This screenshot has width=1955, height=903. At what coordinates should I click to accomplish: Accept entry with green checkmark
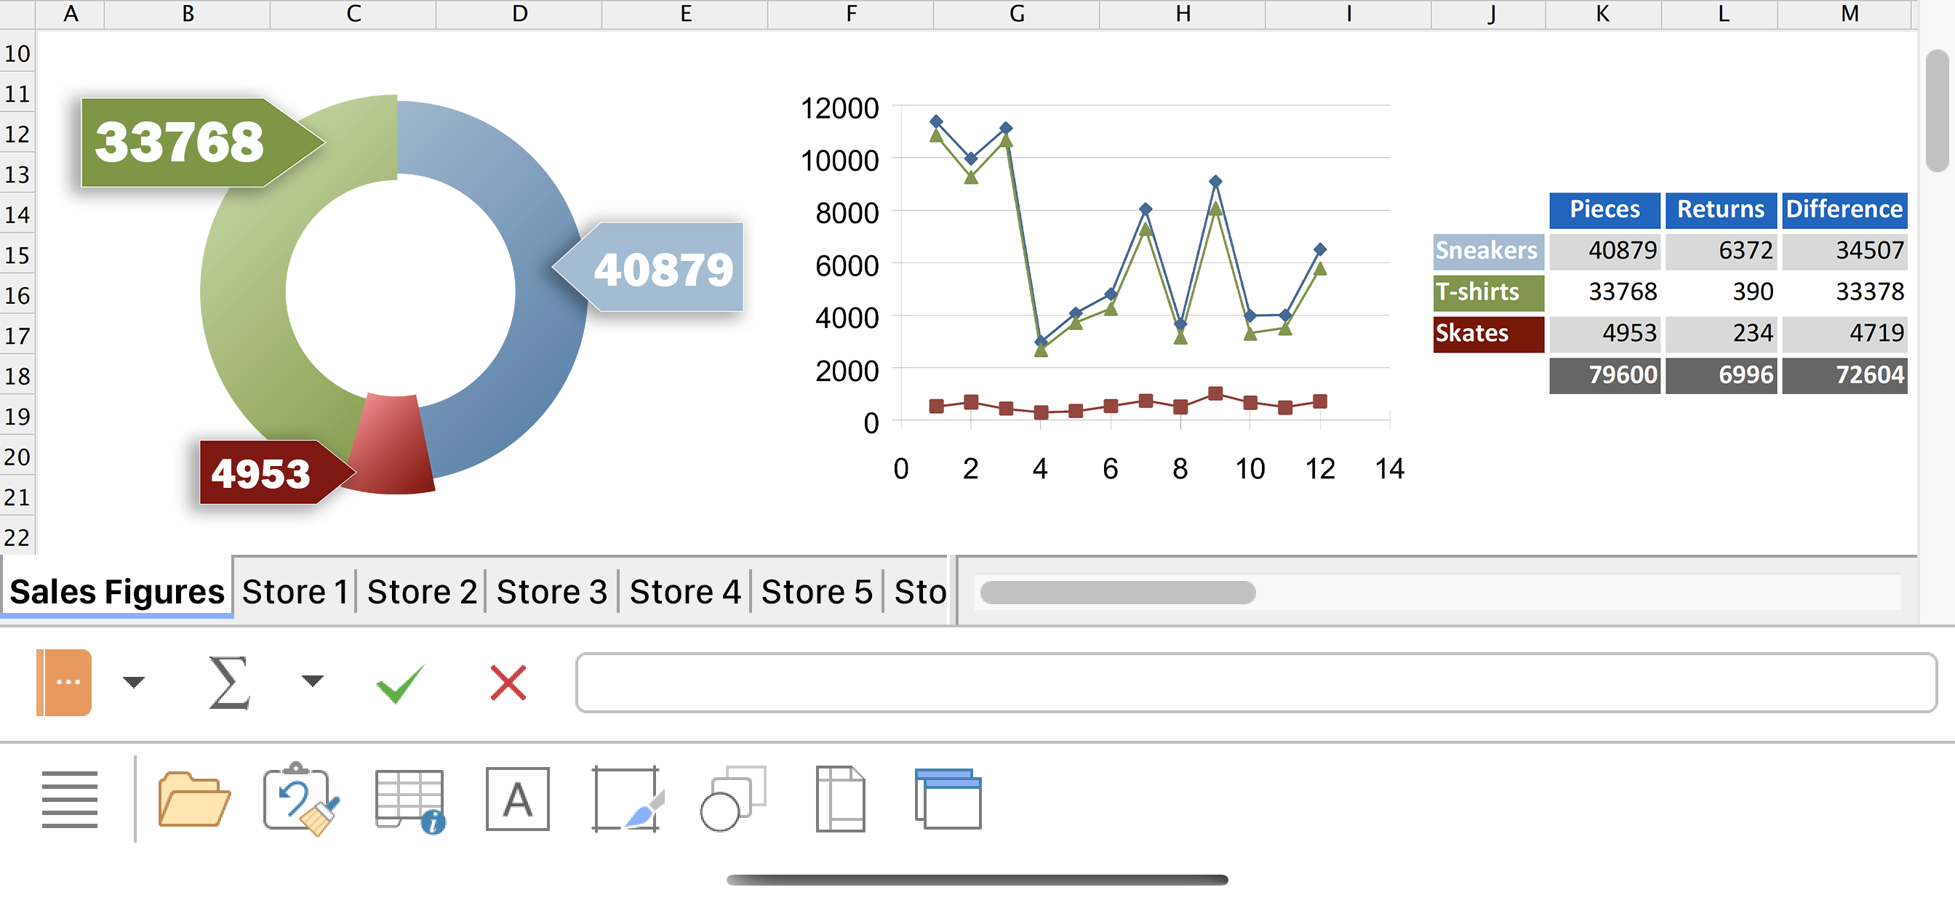click(x=400, y=683)
